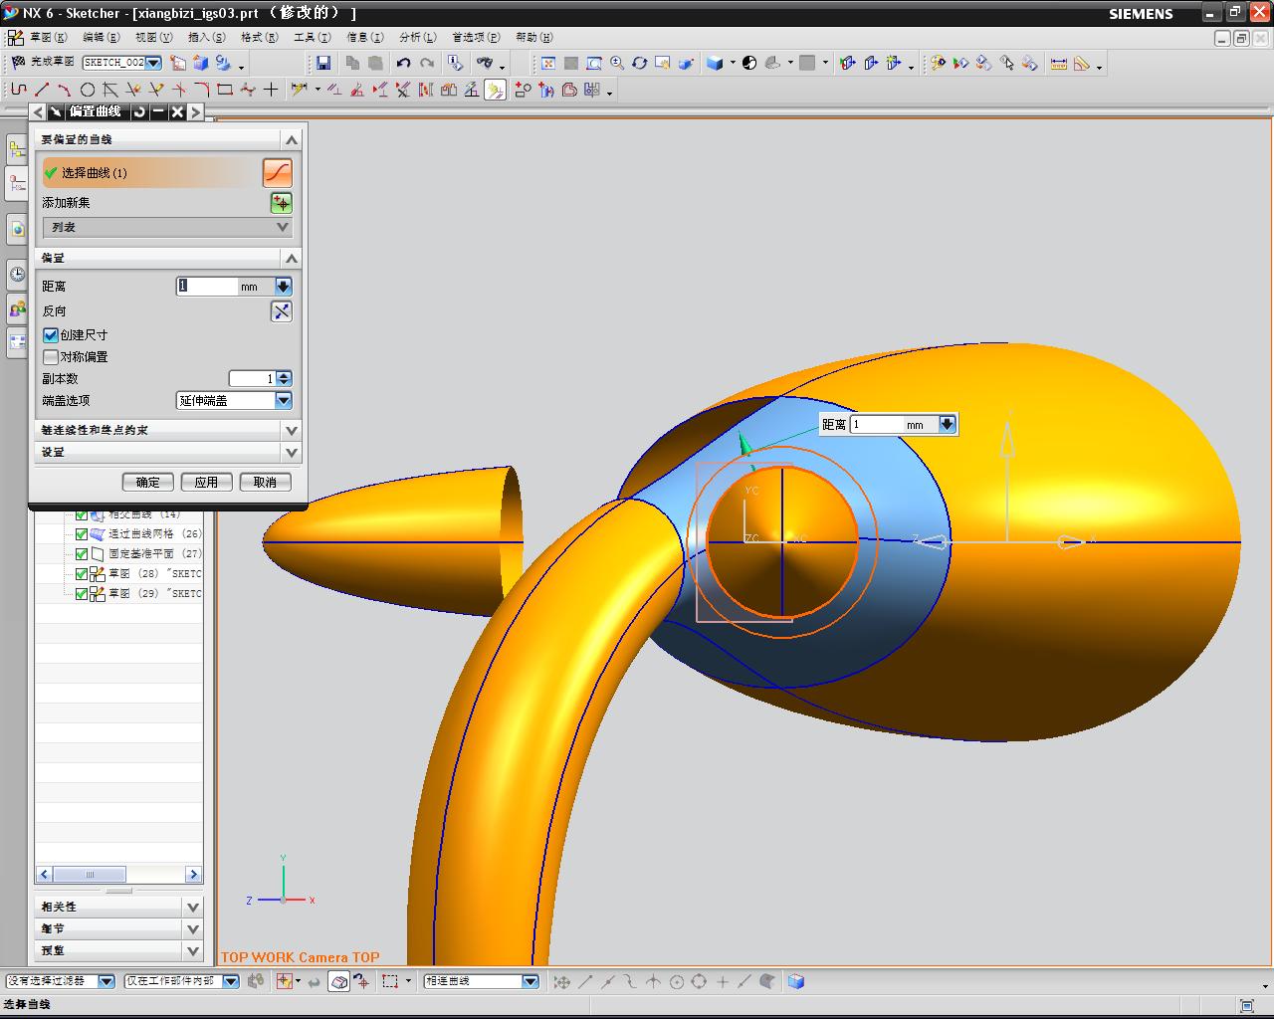The width and height of the screenshot is (1274, 1019).
Task: Click the navigator horizontal scrollbar thumb
Action: pyautogui.click(x=90, y=875)
